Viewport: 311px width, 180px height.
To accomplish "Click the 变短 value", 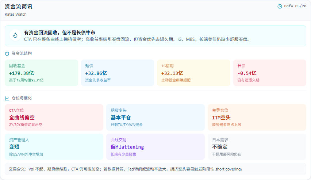I will pyautogui.click(x=14, y=147).
